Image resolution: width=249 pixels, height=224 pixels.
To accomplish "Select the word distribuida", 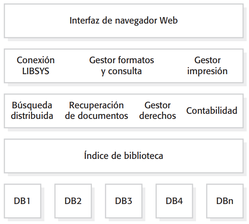I will pos(32,116).
